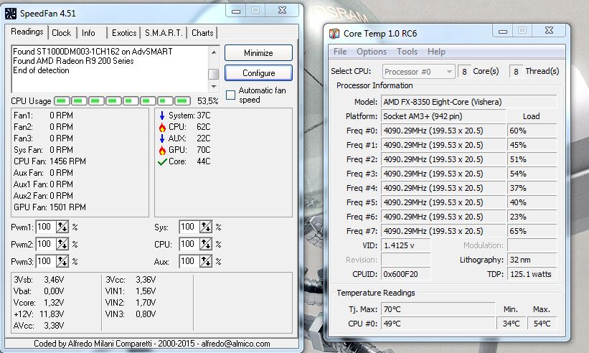The image size is (589, 353).
Task: Click the CPU #0 temperature 49°C
Action: click(438, 324)
